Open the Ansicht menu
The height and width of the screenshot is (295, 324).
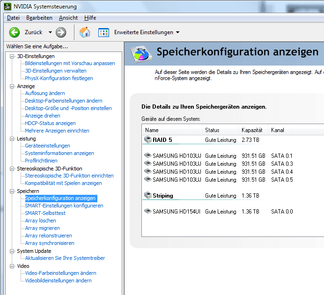pos(68,18)
